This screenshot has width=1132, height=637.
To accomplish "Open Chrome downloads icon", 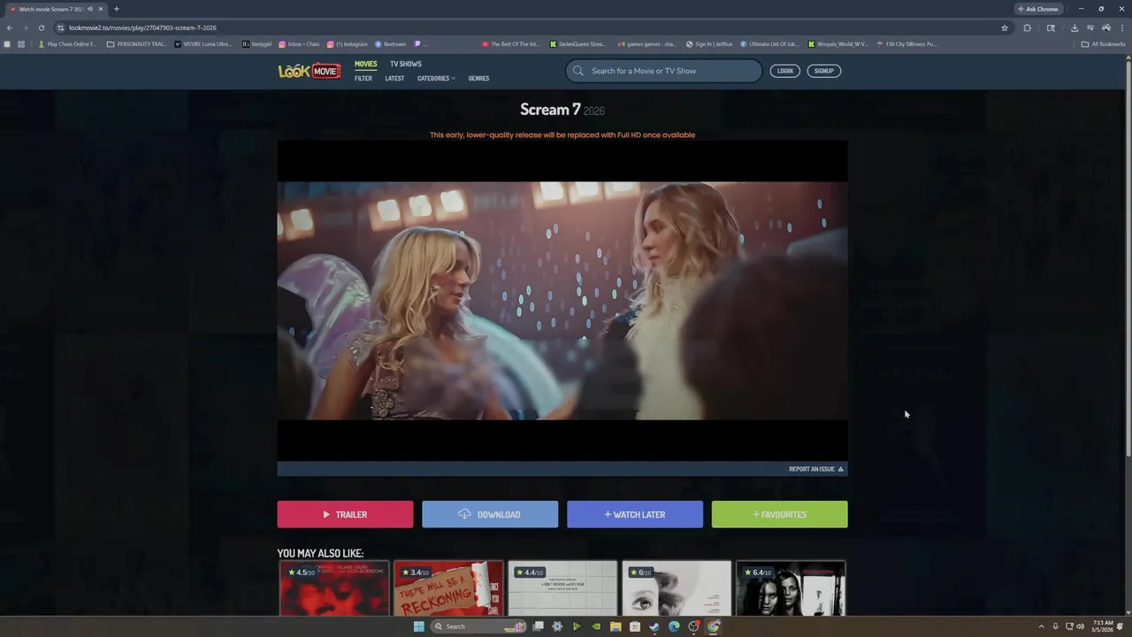I will pyautogui.click(x=1075, y=27).
